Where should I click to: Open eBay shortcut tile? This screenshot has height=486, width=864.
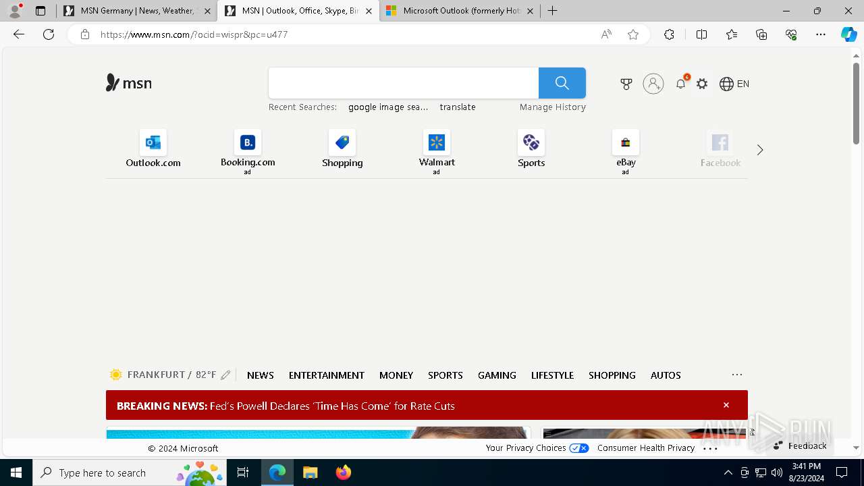click(626, 151)
